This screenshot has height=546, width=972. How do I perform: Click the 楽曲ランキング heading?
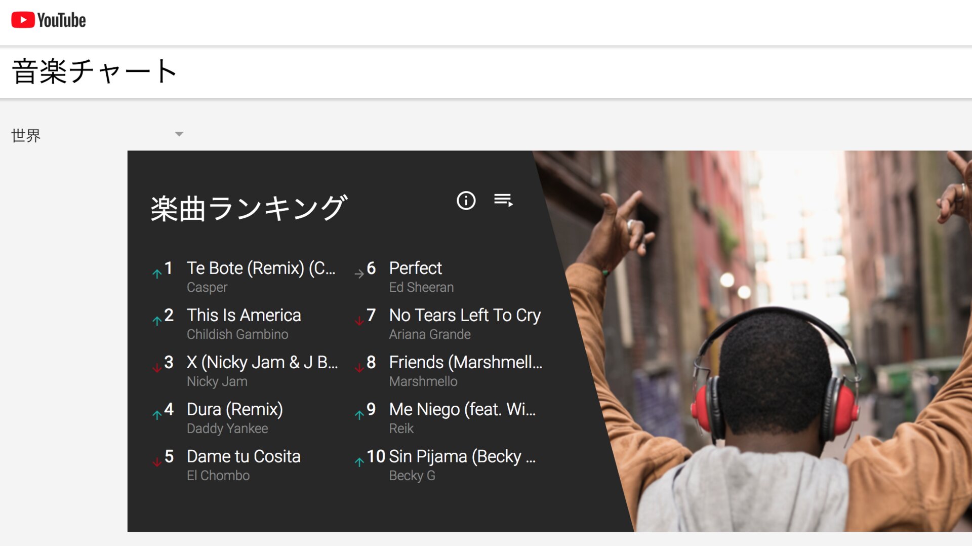coord(249,208)
